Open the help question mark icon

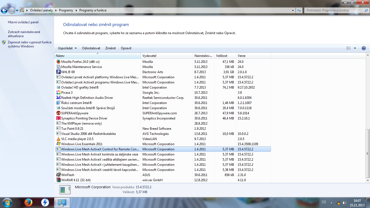pyautogui.click(x=364, y=48)
